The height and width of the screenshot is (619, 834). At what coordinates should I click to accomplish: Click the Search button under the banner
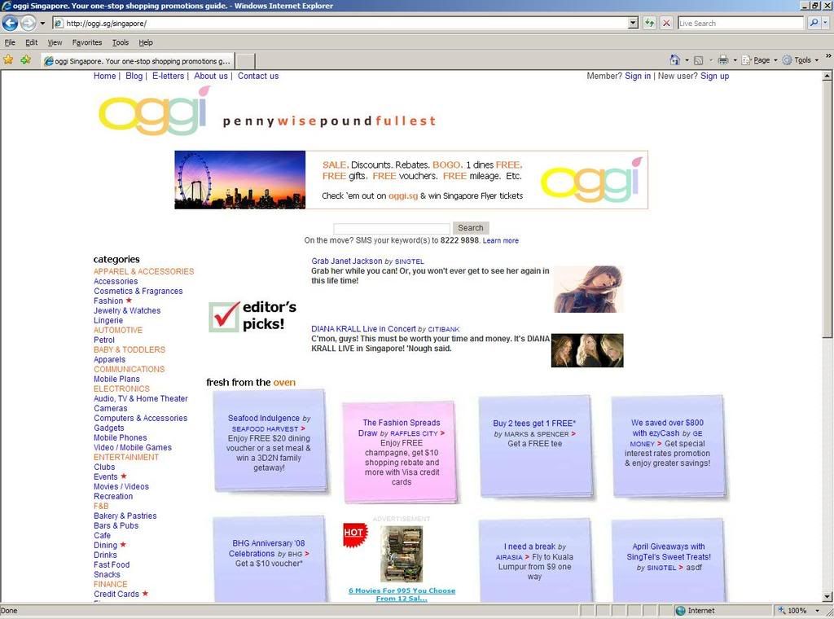(471, 227)
